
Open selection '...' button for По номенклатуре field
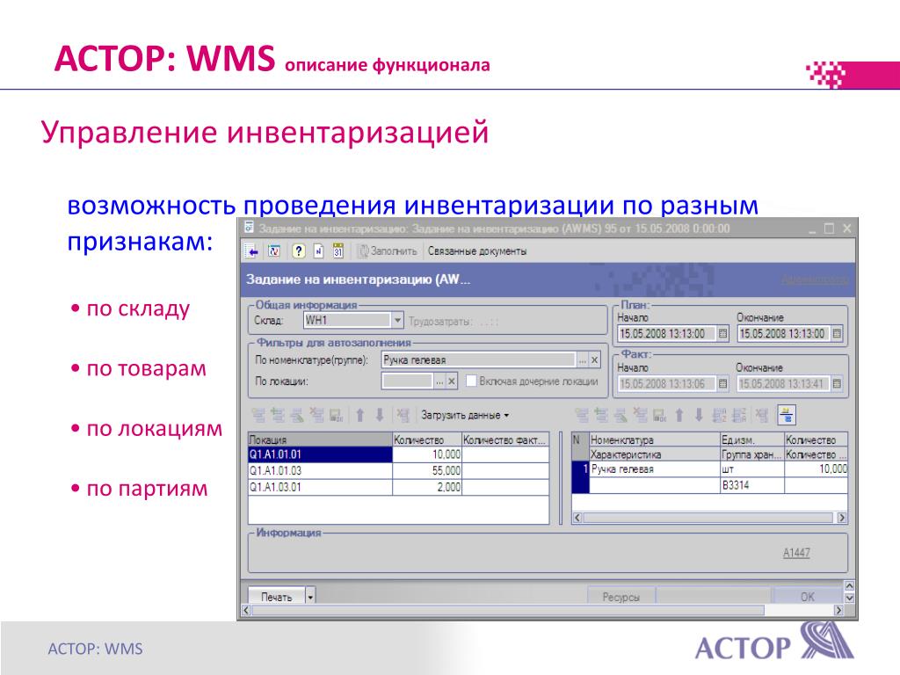point(582,359)
